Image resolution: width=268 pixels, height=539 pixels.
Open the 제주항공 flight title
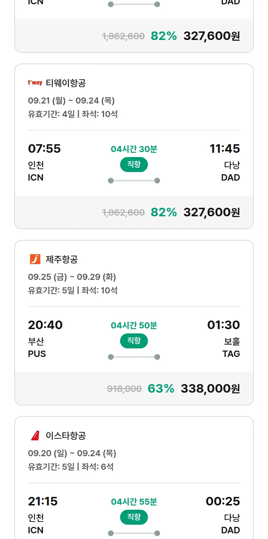tap(62, 259)
